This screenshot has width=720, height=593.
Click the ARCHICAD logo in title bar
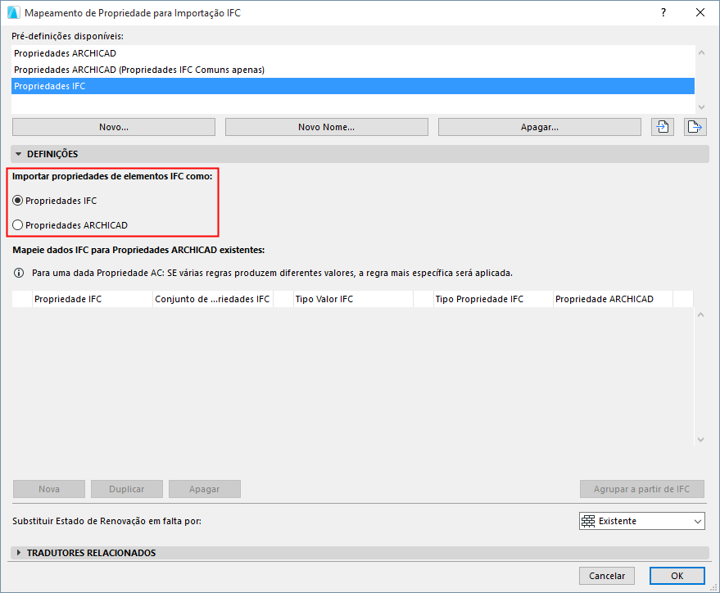pos(13,12)
